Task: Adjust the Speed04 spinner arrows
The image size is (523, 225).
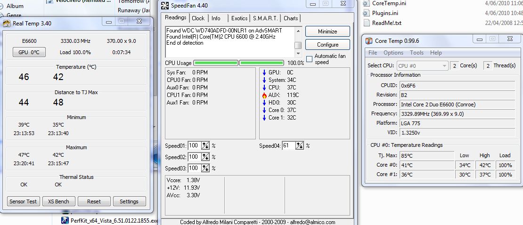Action: 299,146
